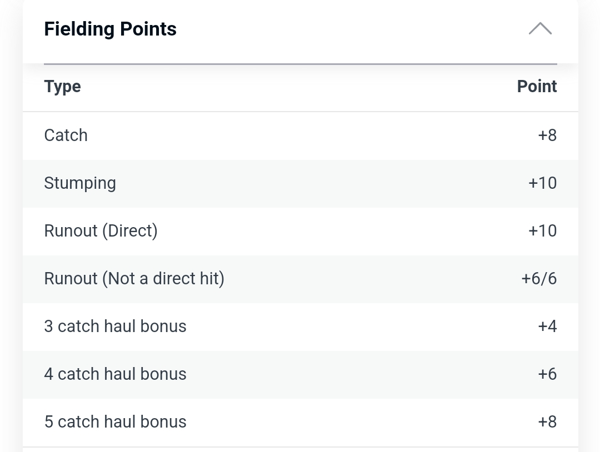Select the Type column header
The image size is (600, 452).
[62, 87]
